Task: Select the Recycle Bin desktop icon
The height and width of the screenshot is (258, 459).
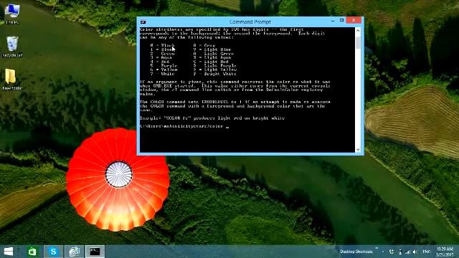Action: (x=12, y=46)
